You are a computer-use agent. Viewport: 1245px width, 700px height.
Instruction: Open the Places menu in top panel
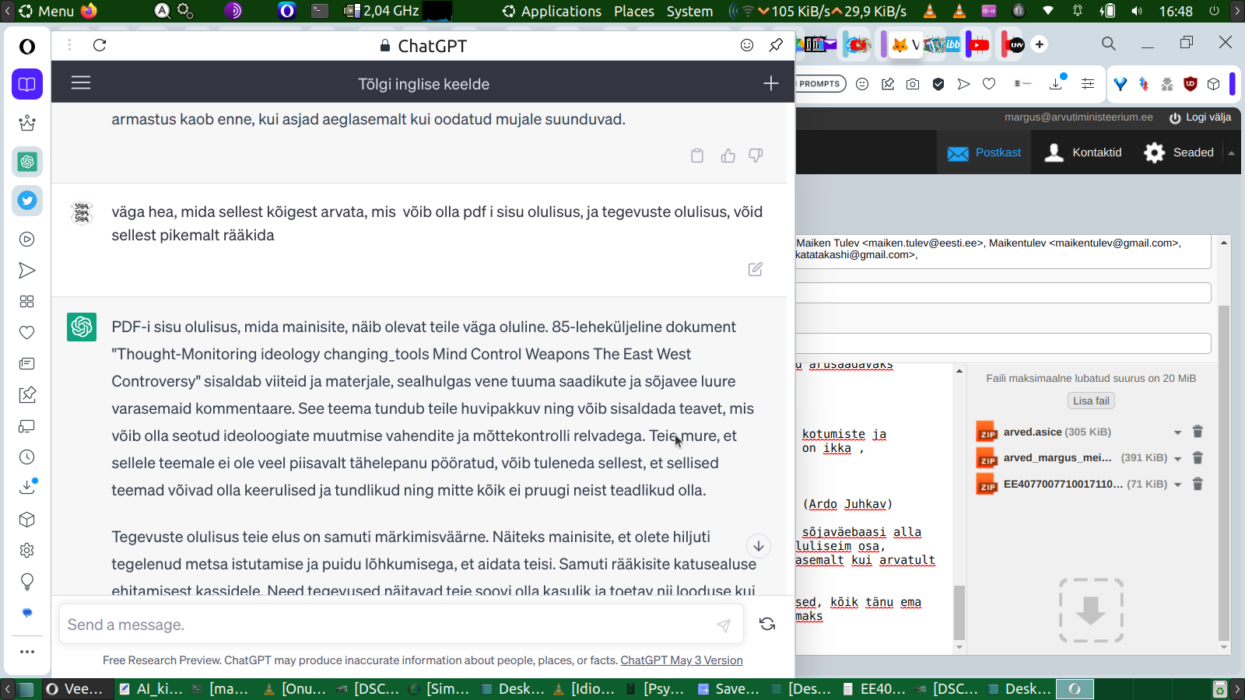coord(634,11)
